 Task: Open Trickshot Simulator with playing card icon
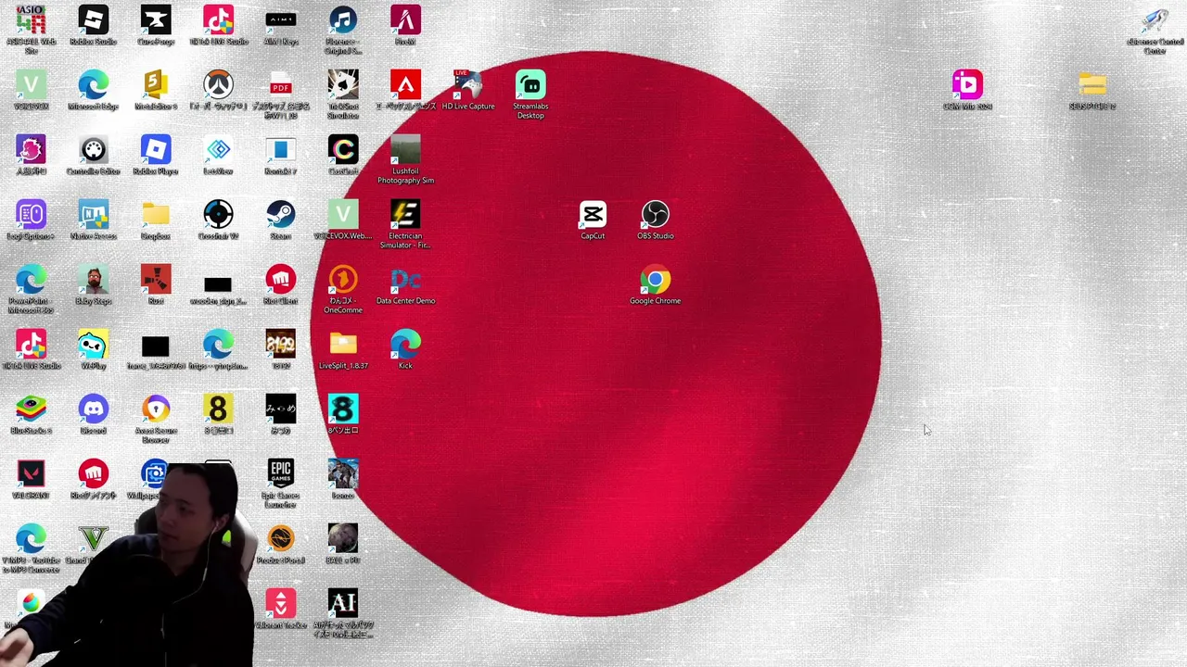343,85
